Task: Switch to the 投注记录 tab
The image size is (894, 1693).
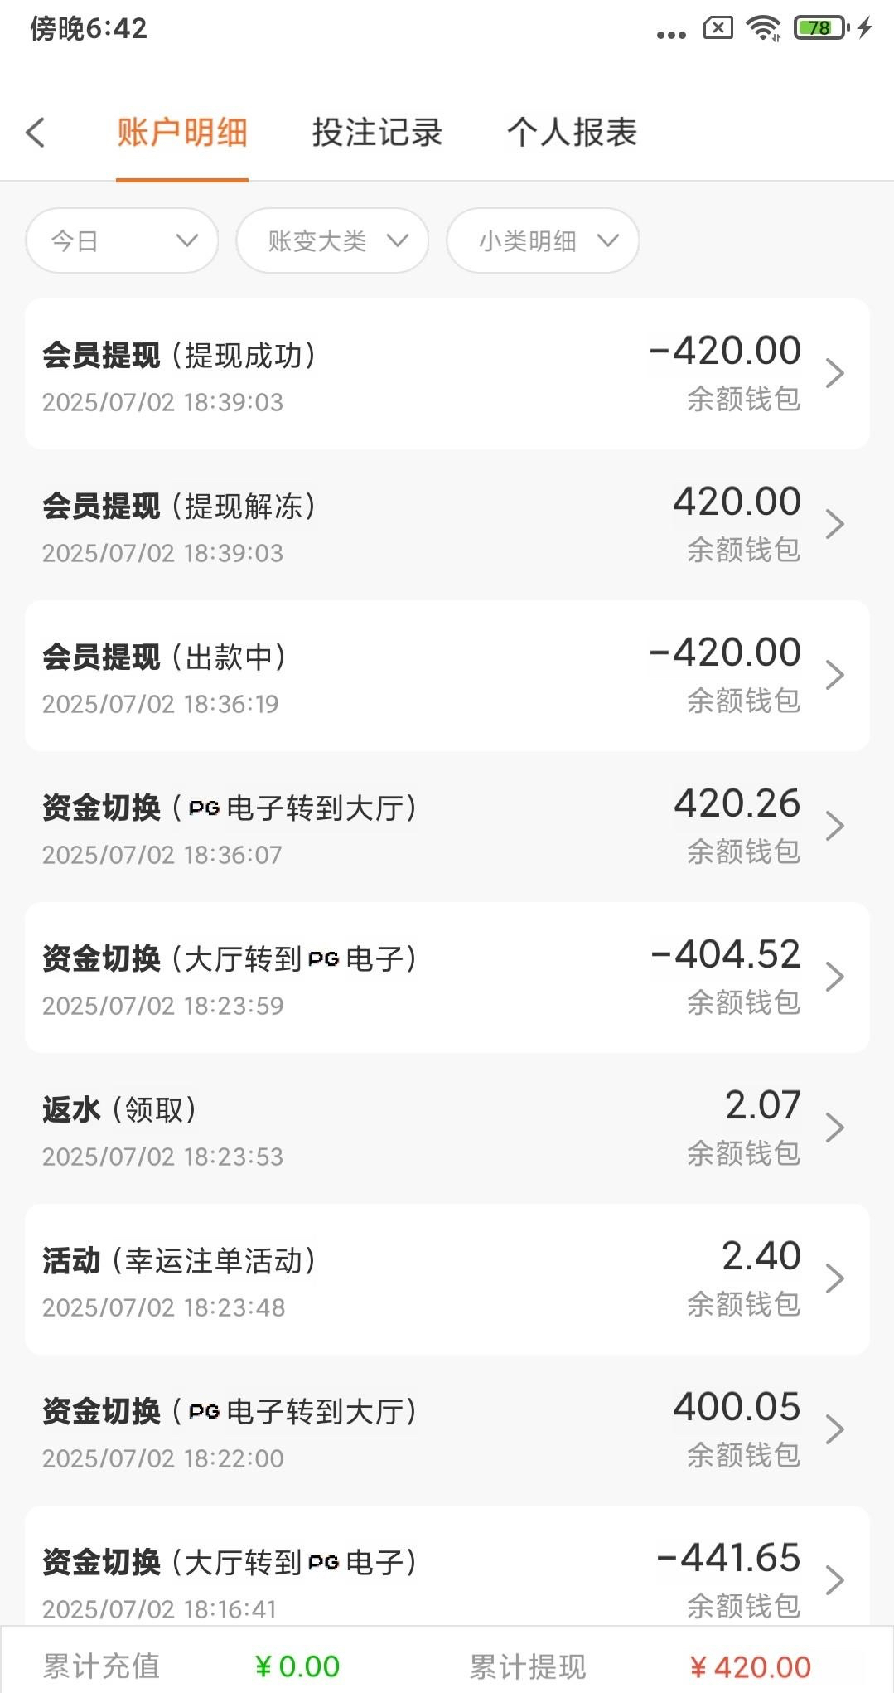Action: 377,133
